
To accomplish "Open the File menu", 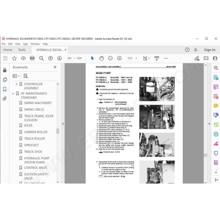I will tap(3, 44).
